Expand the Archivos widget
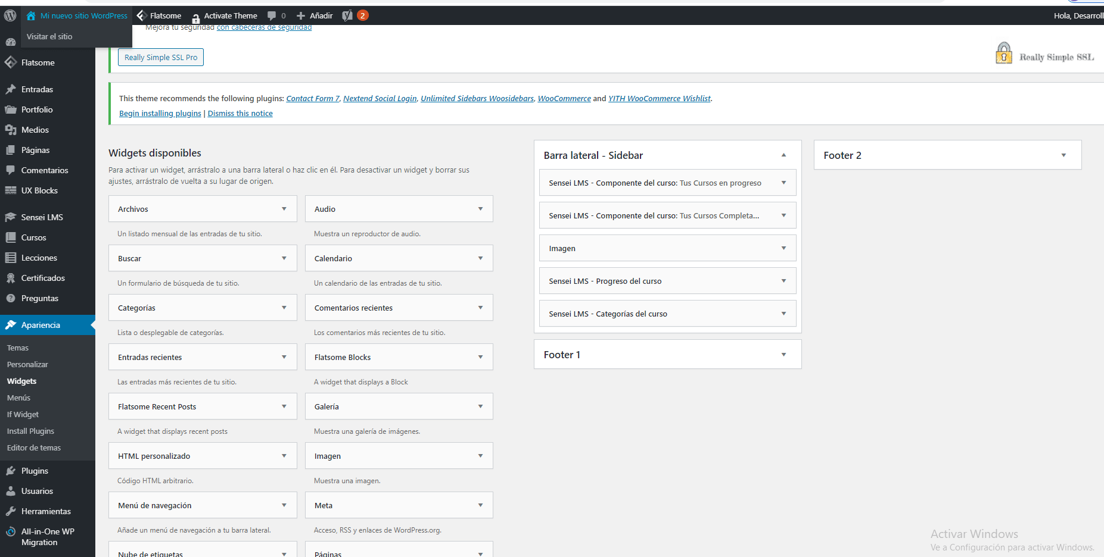The image size is (1104, 557). click(x=284, y=209)
